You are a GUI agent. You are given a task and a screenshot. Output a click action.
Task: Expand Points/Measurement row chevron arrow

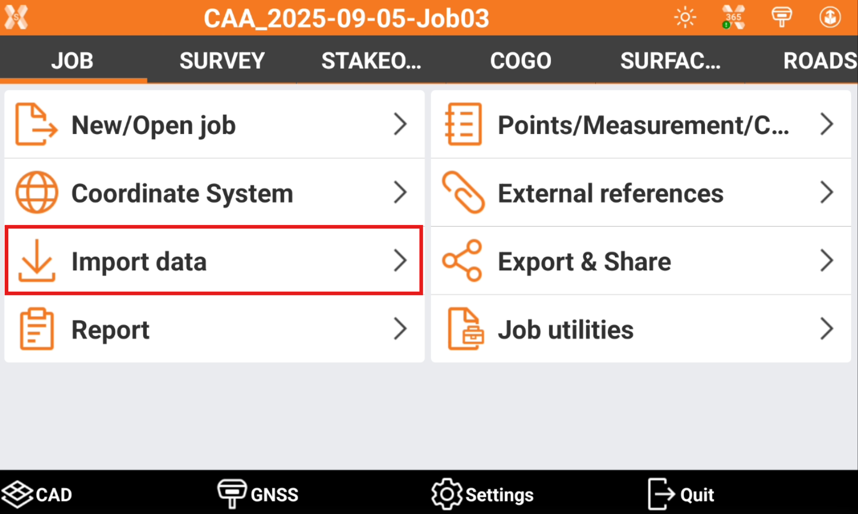pyautogui.click(x=827, y=124)
